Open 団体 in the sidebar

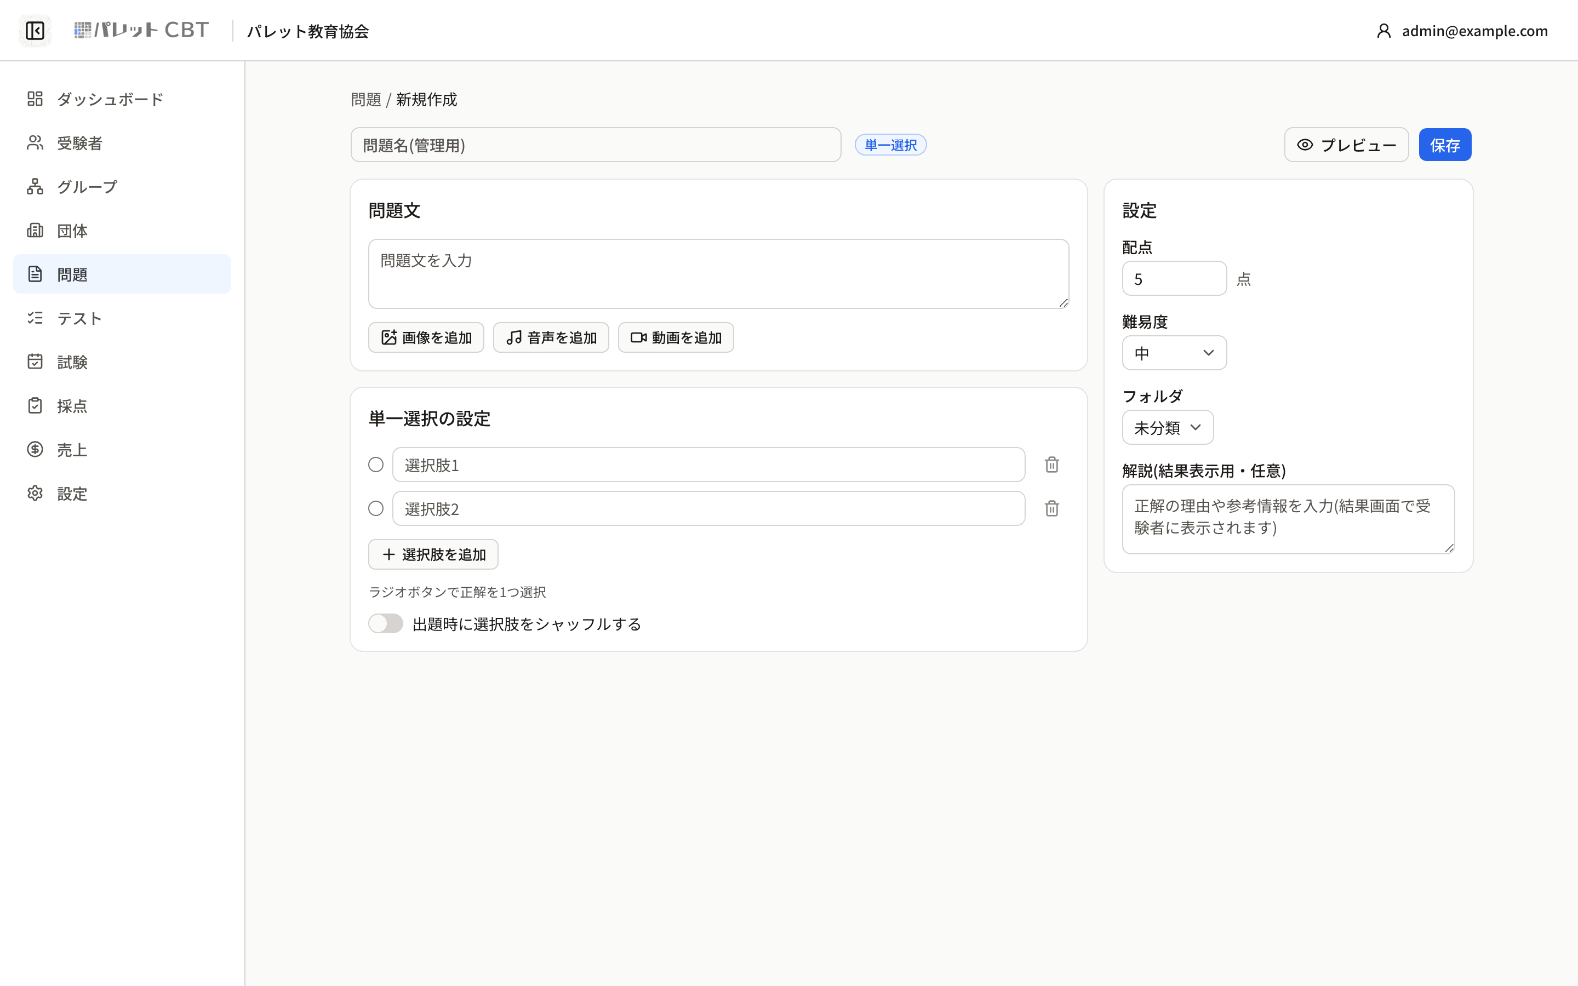coord(122,230)
